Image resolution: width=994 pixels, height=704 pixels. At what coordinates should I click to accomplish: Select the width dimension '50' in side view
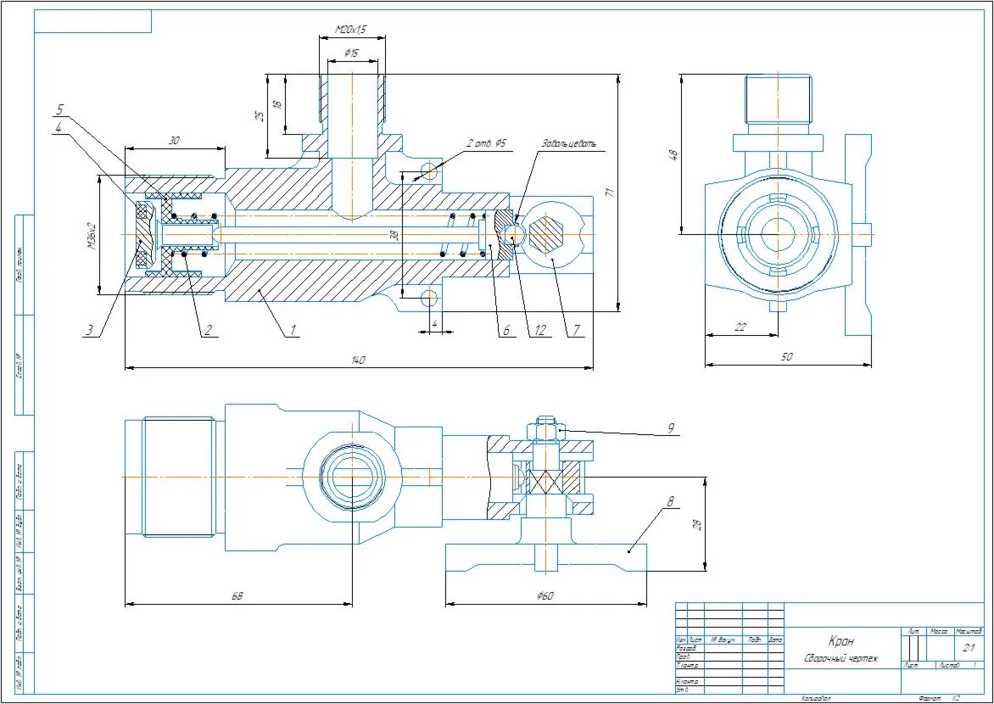click(787, 357)
